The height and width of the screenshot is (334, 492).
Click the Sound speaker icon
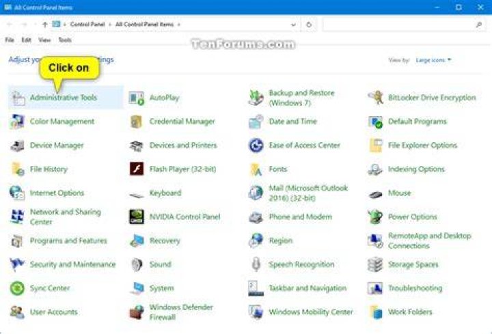[x=137, y=265]
